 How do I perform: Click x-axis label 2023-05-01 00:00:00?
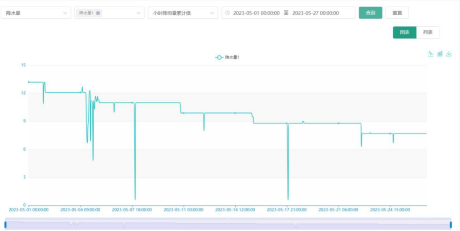29,210
